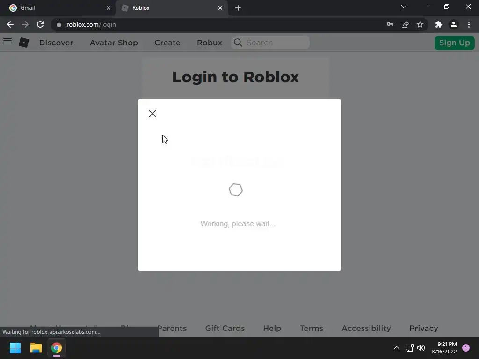Open the Terms footer link
479x359 pixels.
pyautogui.click(x=311, y=328)
